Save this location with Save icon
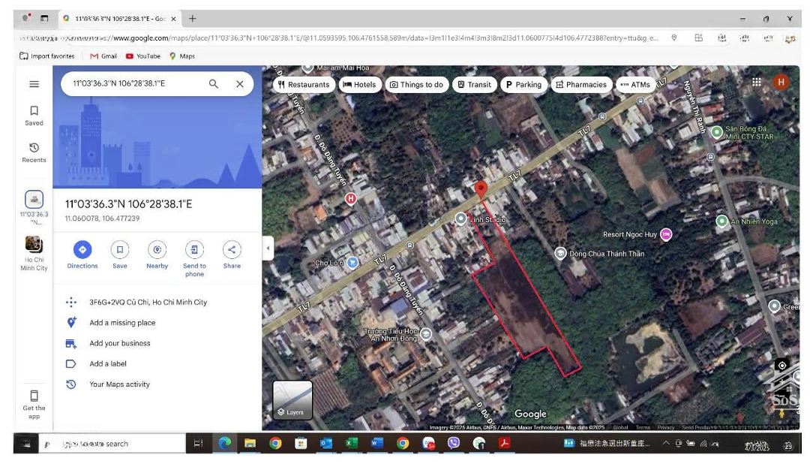 [119, 250]
